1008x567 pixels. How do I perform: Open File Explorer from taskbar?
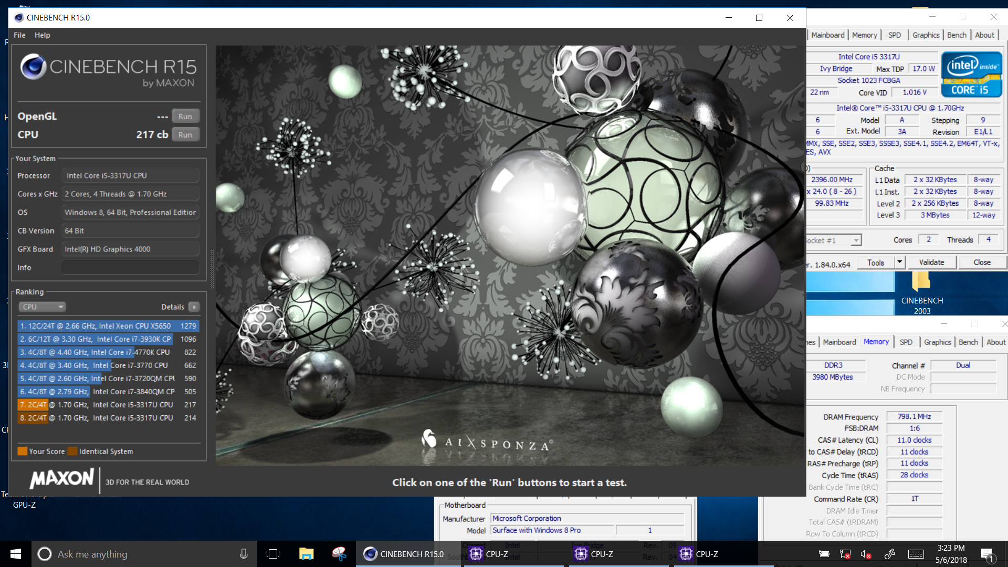[x=306, y=554]
